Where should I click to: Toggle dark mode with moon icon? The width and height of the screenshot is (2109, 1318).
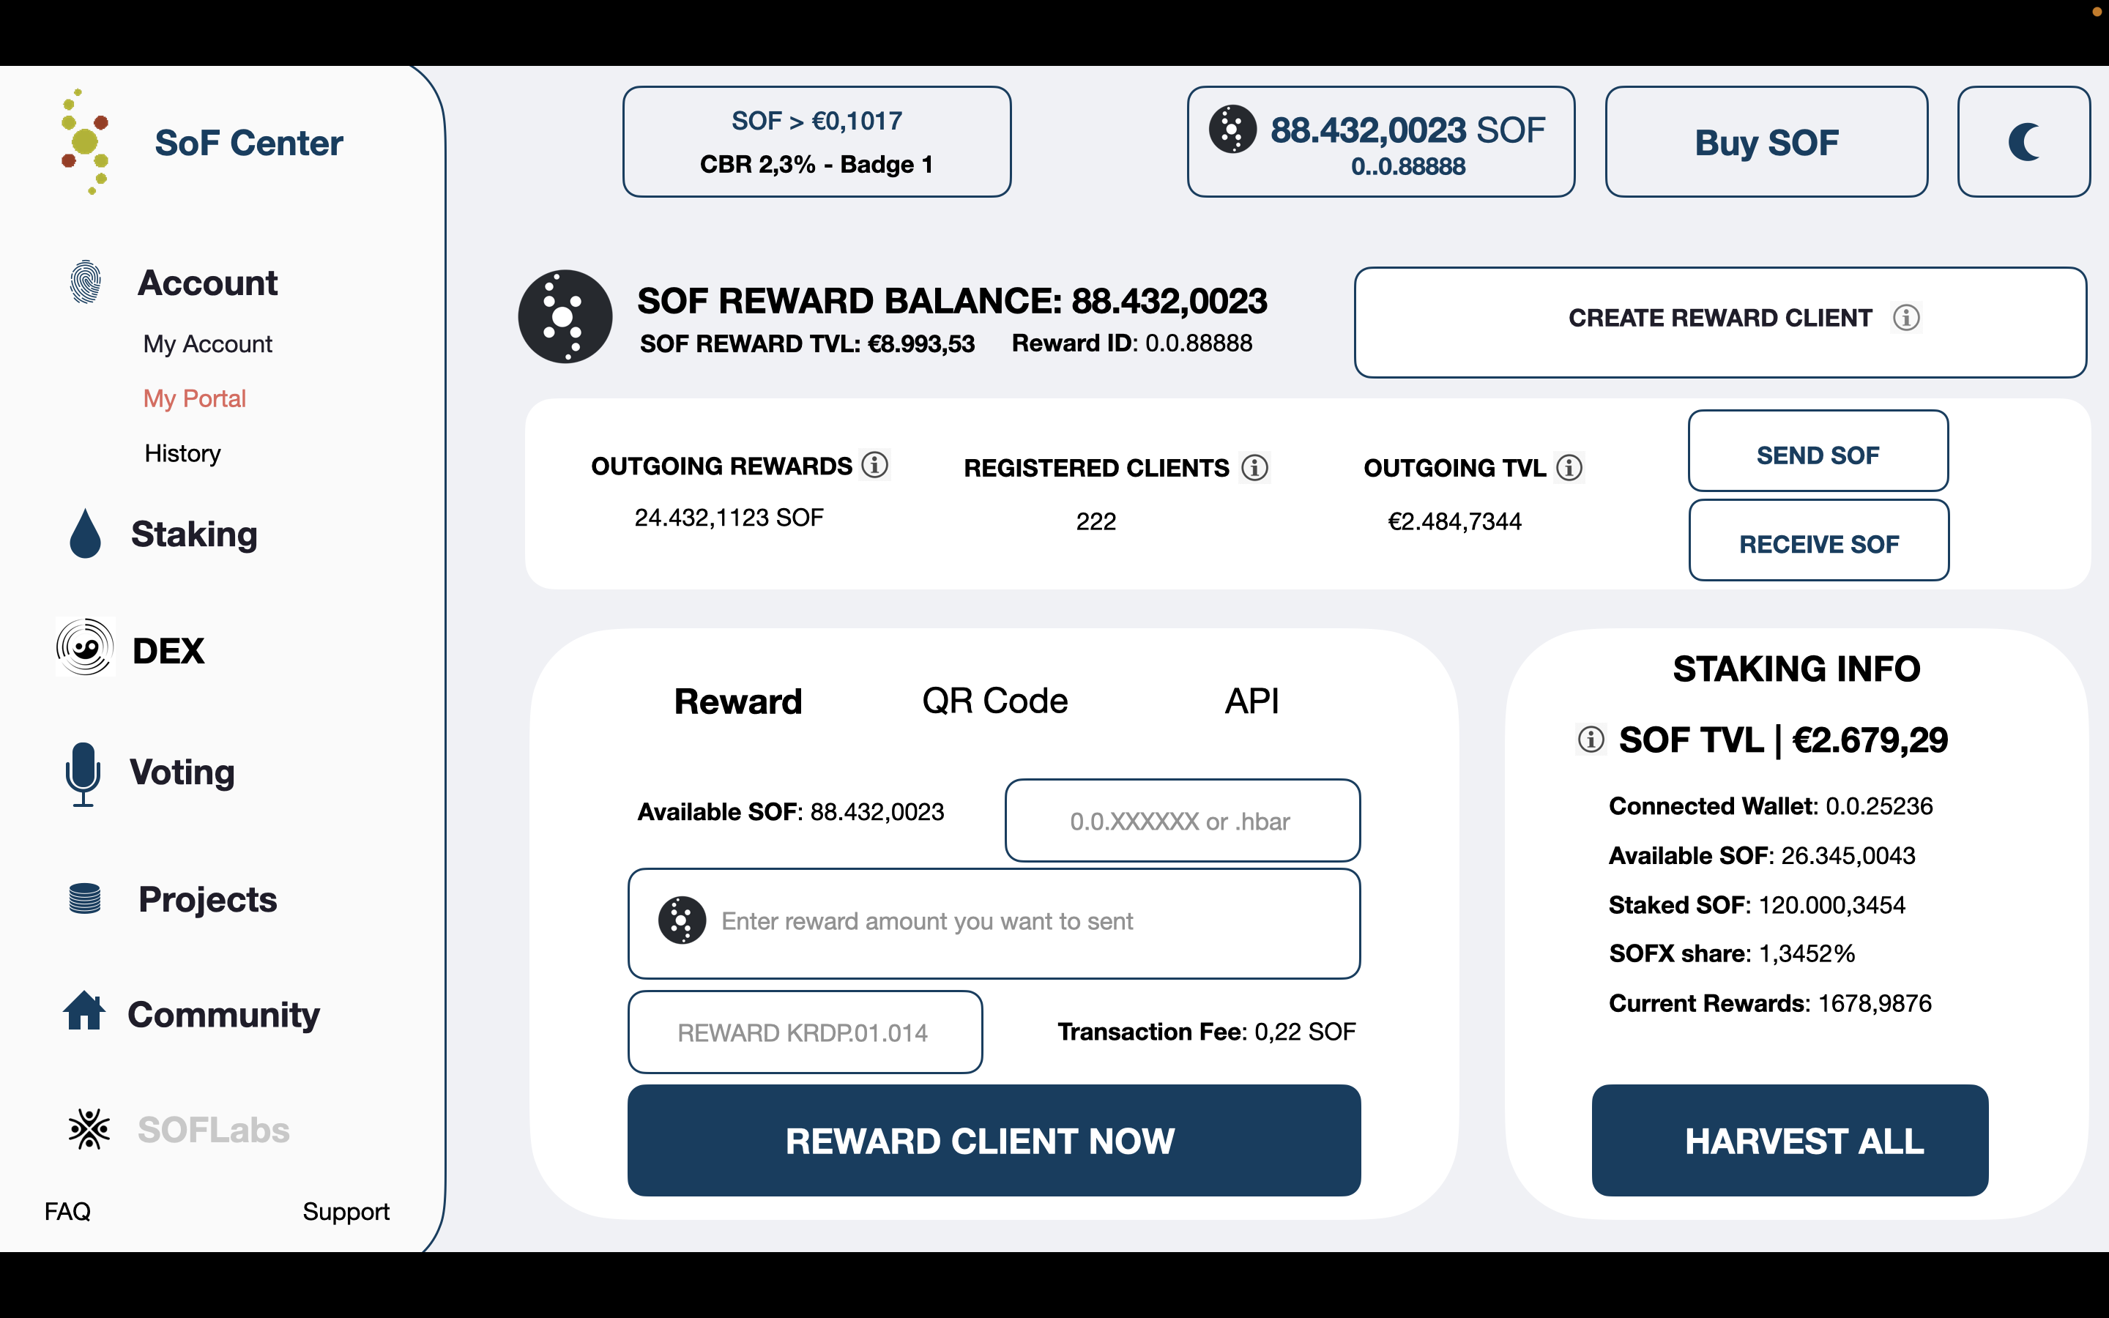[x=2023, y=141]
